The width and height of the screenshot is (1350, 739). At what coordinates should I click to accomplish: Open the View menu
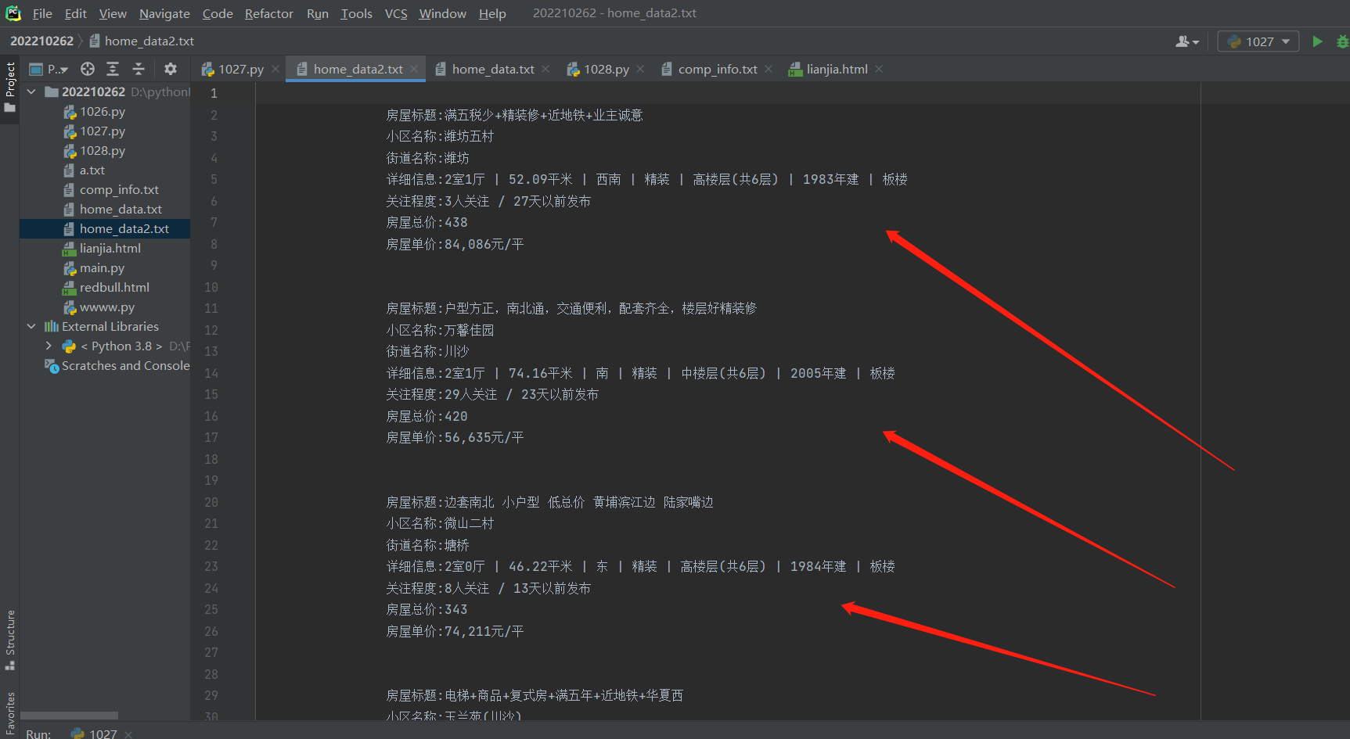113,13
